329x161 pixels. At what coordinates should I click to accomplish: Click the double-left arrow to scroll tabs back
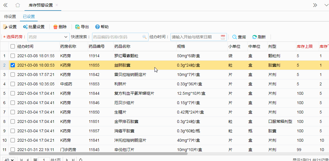[5, 5]
